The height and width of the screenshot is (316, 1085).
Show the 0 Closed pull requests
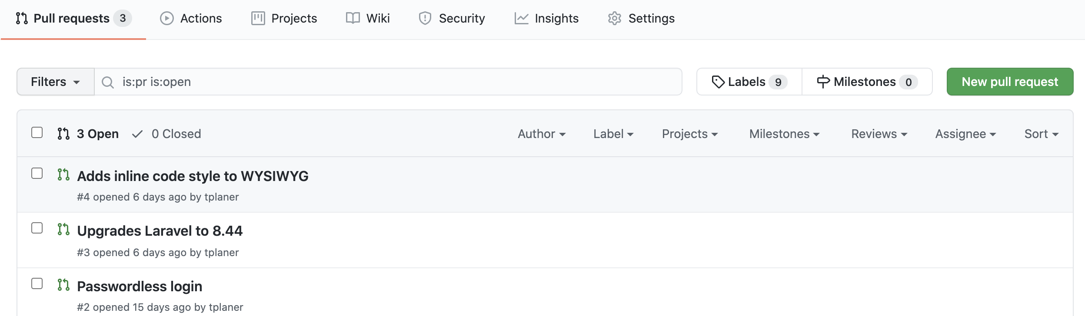coord(166,134)
